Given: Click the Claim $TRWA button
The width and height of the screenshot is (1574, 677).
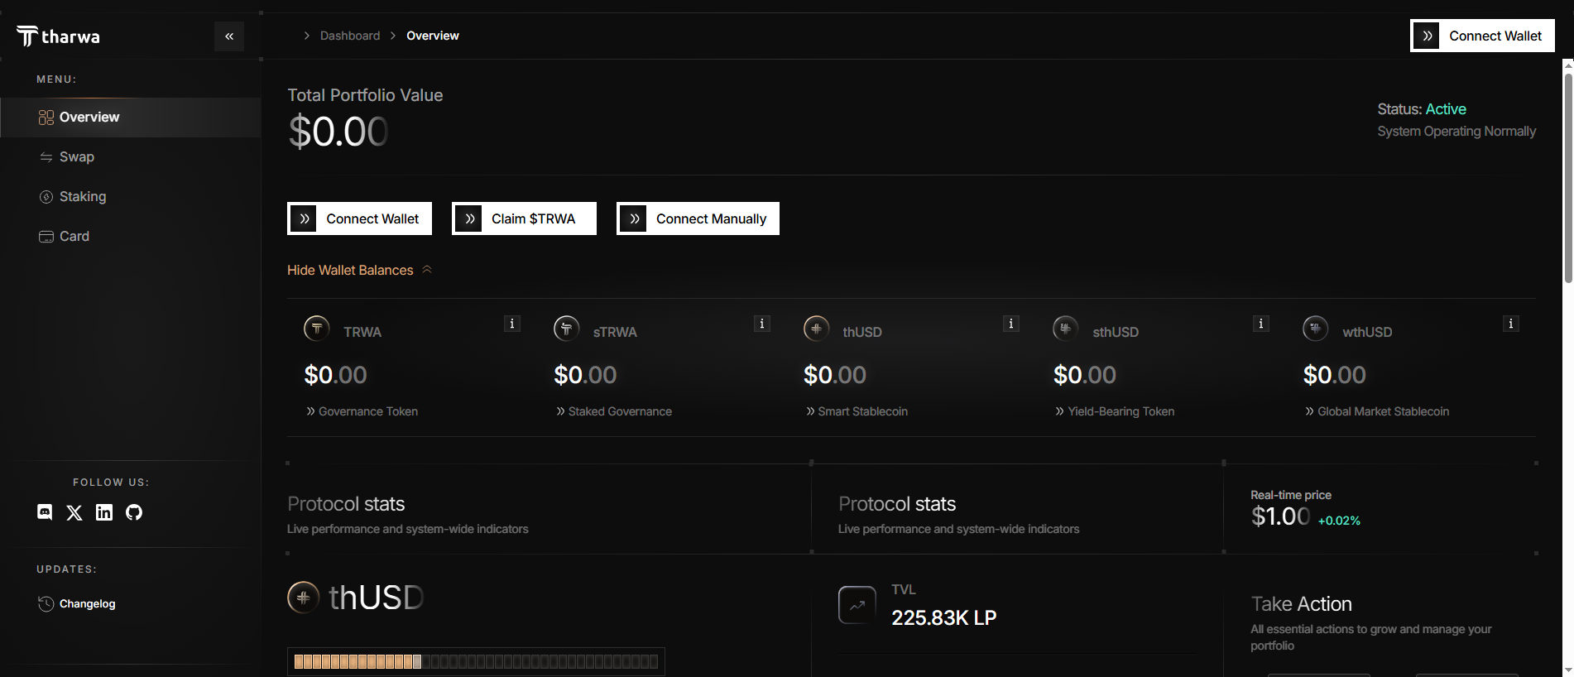Looking at the screenshot, I should coord(524,218).
